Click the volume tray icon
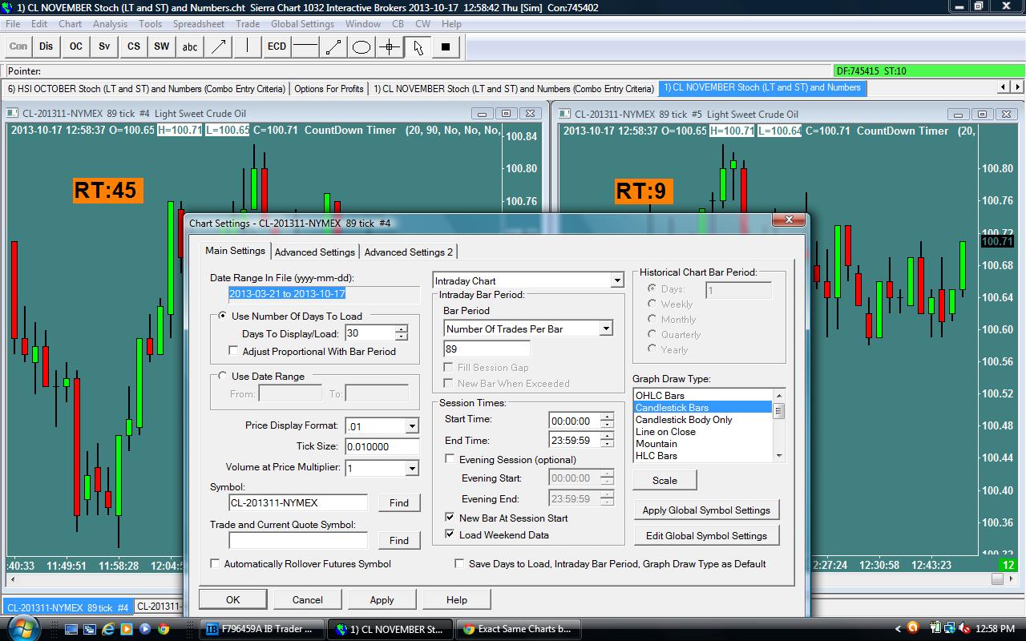 (966, 629)
